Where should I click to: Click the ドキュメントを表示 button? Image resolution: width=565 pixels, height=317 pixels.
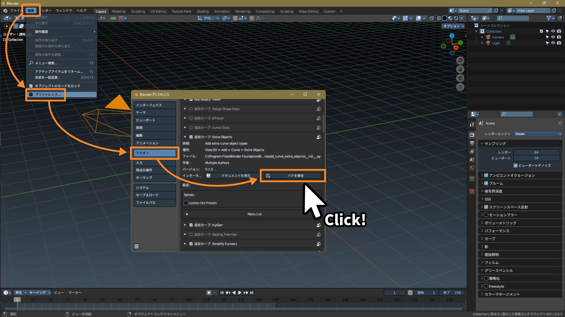232,176
